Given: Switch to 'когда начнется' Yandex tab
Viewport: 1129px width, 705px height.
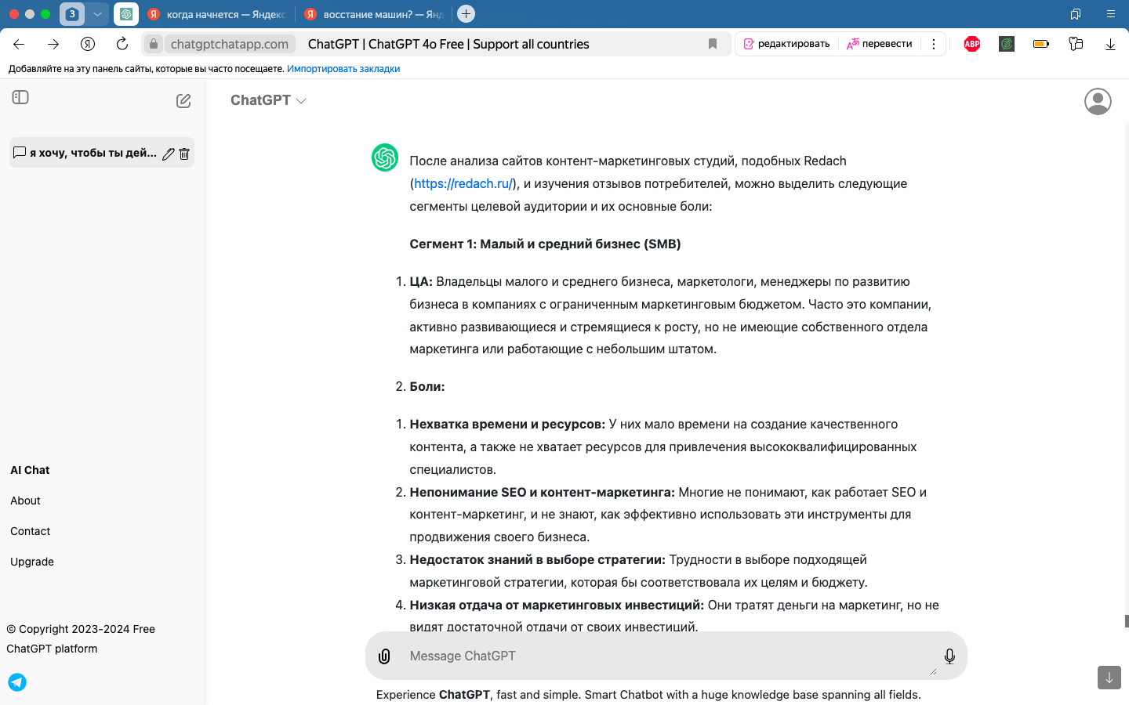Looking at the screenshot, I should tap(218, 14).
